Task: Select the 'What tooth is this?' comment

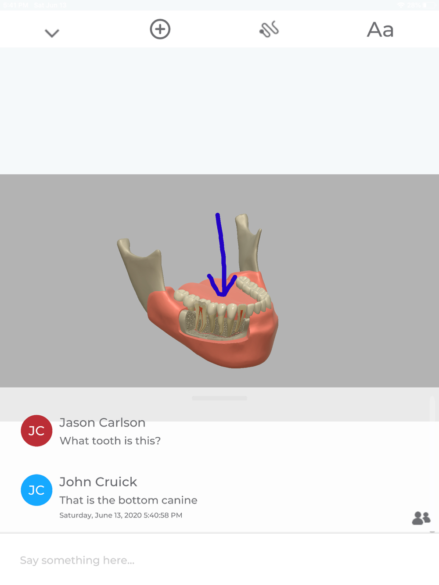Action: pyautogui.click(x=110, y=441)
